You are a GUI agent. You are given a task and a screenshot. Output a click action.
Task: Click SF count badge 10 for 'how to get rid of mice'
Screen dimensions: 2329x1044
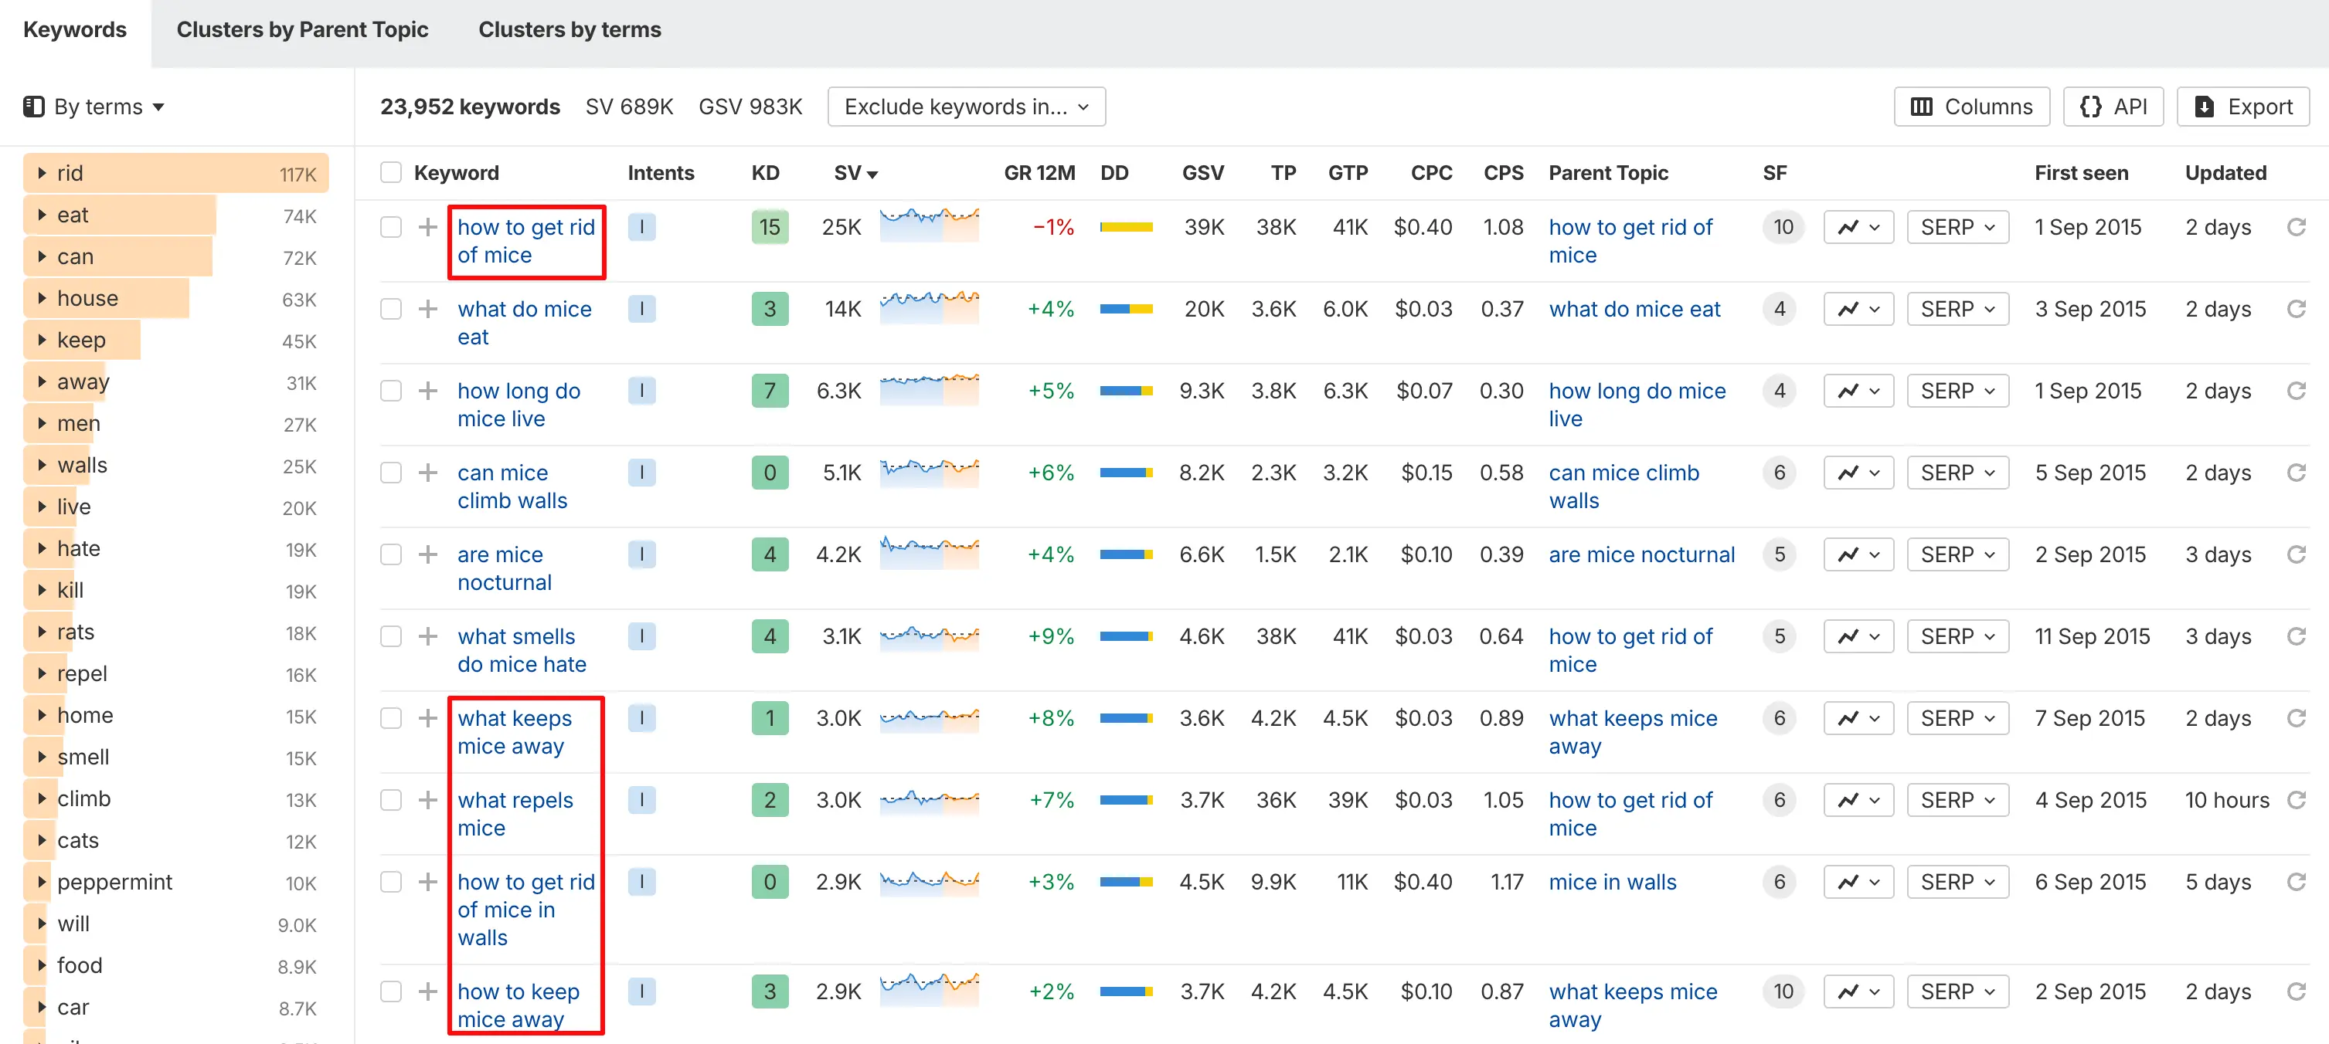(x=1783, y=227)
